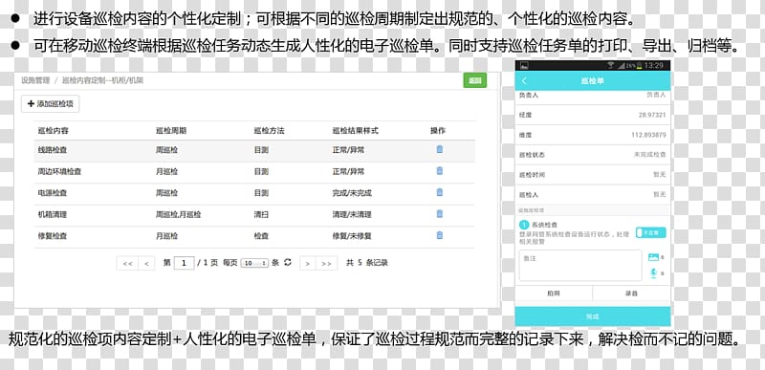Delete the 周边环境检查 inspection item
The height and width of the screenshot is (370, 765).
click(440, 170)
